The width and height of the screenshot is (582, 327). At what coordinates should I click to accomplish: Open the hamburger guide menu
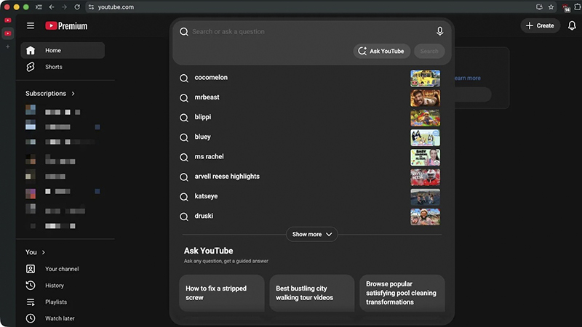31,25
